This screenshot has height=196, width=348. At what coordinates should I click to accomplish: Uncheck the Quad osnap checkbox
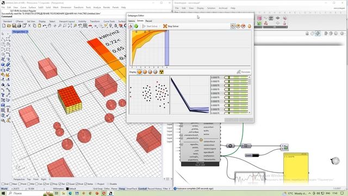[67, 184]
